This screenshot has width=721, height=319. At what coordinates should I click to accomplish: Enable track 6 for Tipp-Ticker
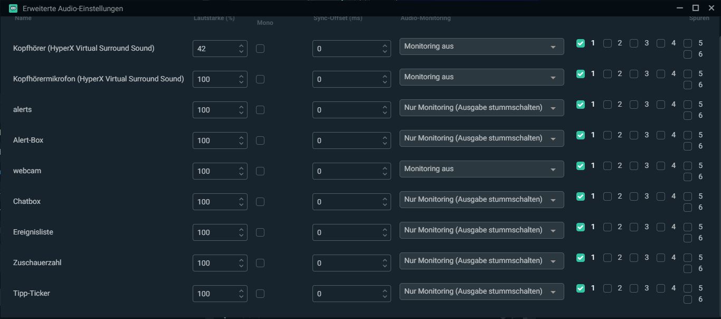tap(688, 299)
